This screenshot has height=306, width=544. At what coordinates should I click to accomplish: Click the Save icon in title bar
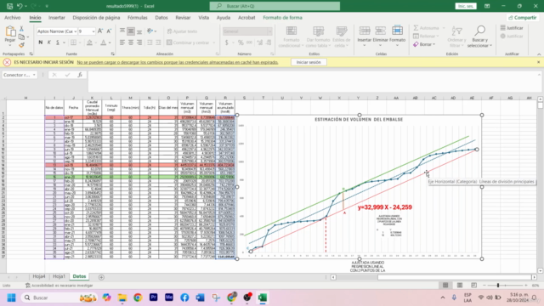(x=9, y=6)
